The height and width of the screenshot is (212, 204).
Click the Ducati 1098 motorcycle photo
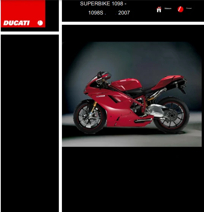(x=132, y=94)
